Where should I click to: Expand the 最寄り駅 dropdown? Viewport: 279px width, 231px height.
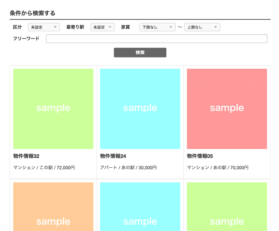[102, 27]
